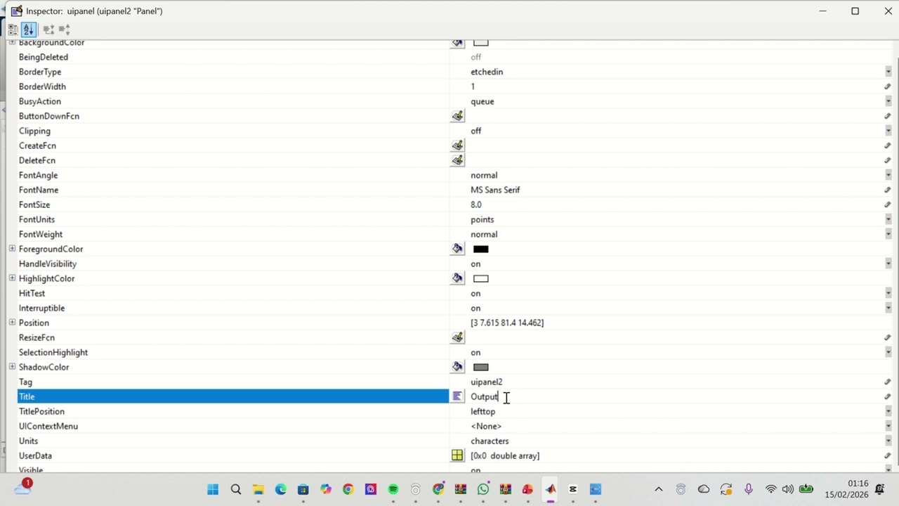This screenshot has width=899, height=506.
Task: Show hidden icons in the system tray
Action: click(658, 489)
